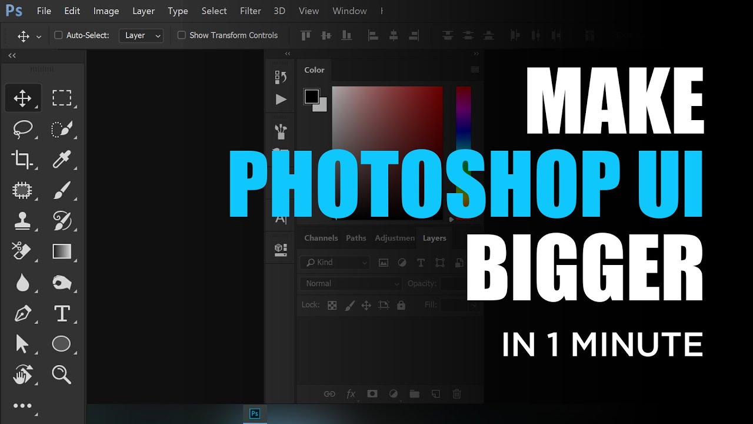753x424 pixels.
Task: Click the Align Vertical Centers icon
Action: [326, 35]
